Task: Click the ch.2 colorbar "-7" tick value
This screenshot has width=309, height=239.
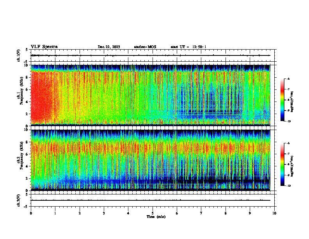Action: pos(288,154)
